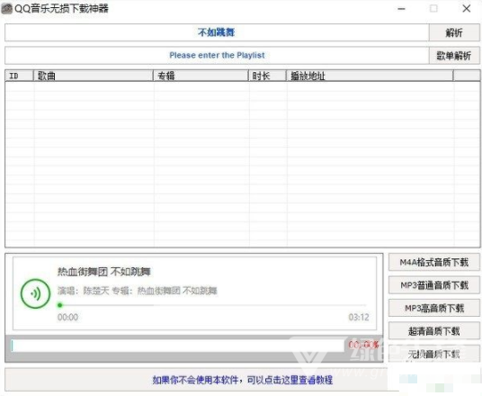482x396 pixels.
Task: Download in 无损音质
Action: (x=434, y=355)
